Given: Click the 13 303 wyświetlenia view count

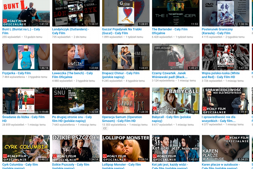Looking at the screenshot, I should coord(114,125).
